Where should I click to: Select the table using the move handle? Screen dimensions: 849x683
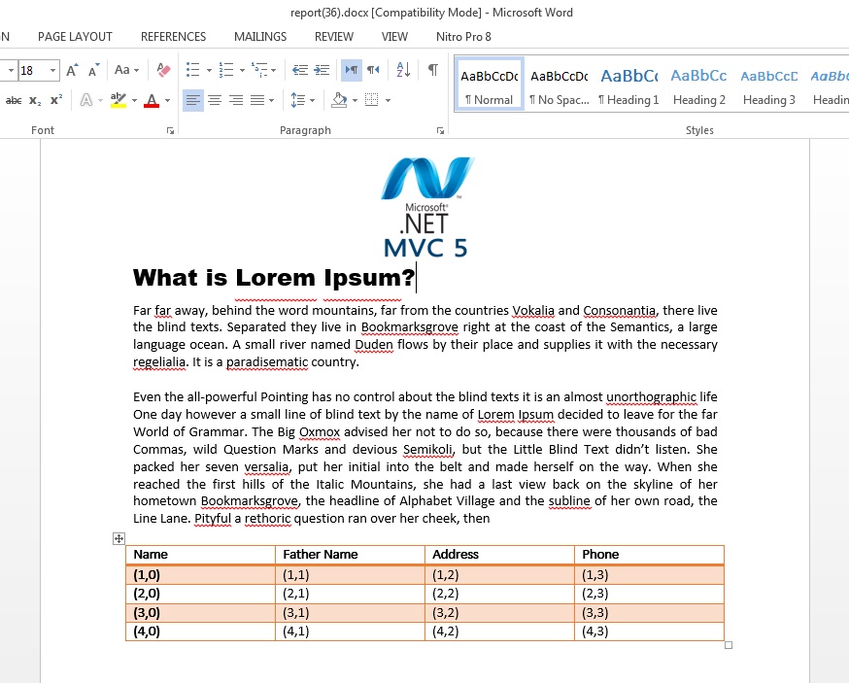(119, 538)
